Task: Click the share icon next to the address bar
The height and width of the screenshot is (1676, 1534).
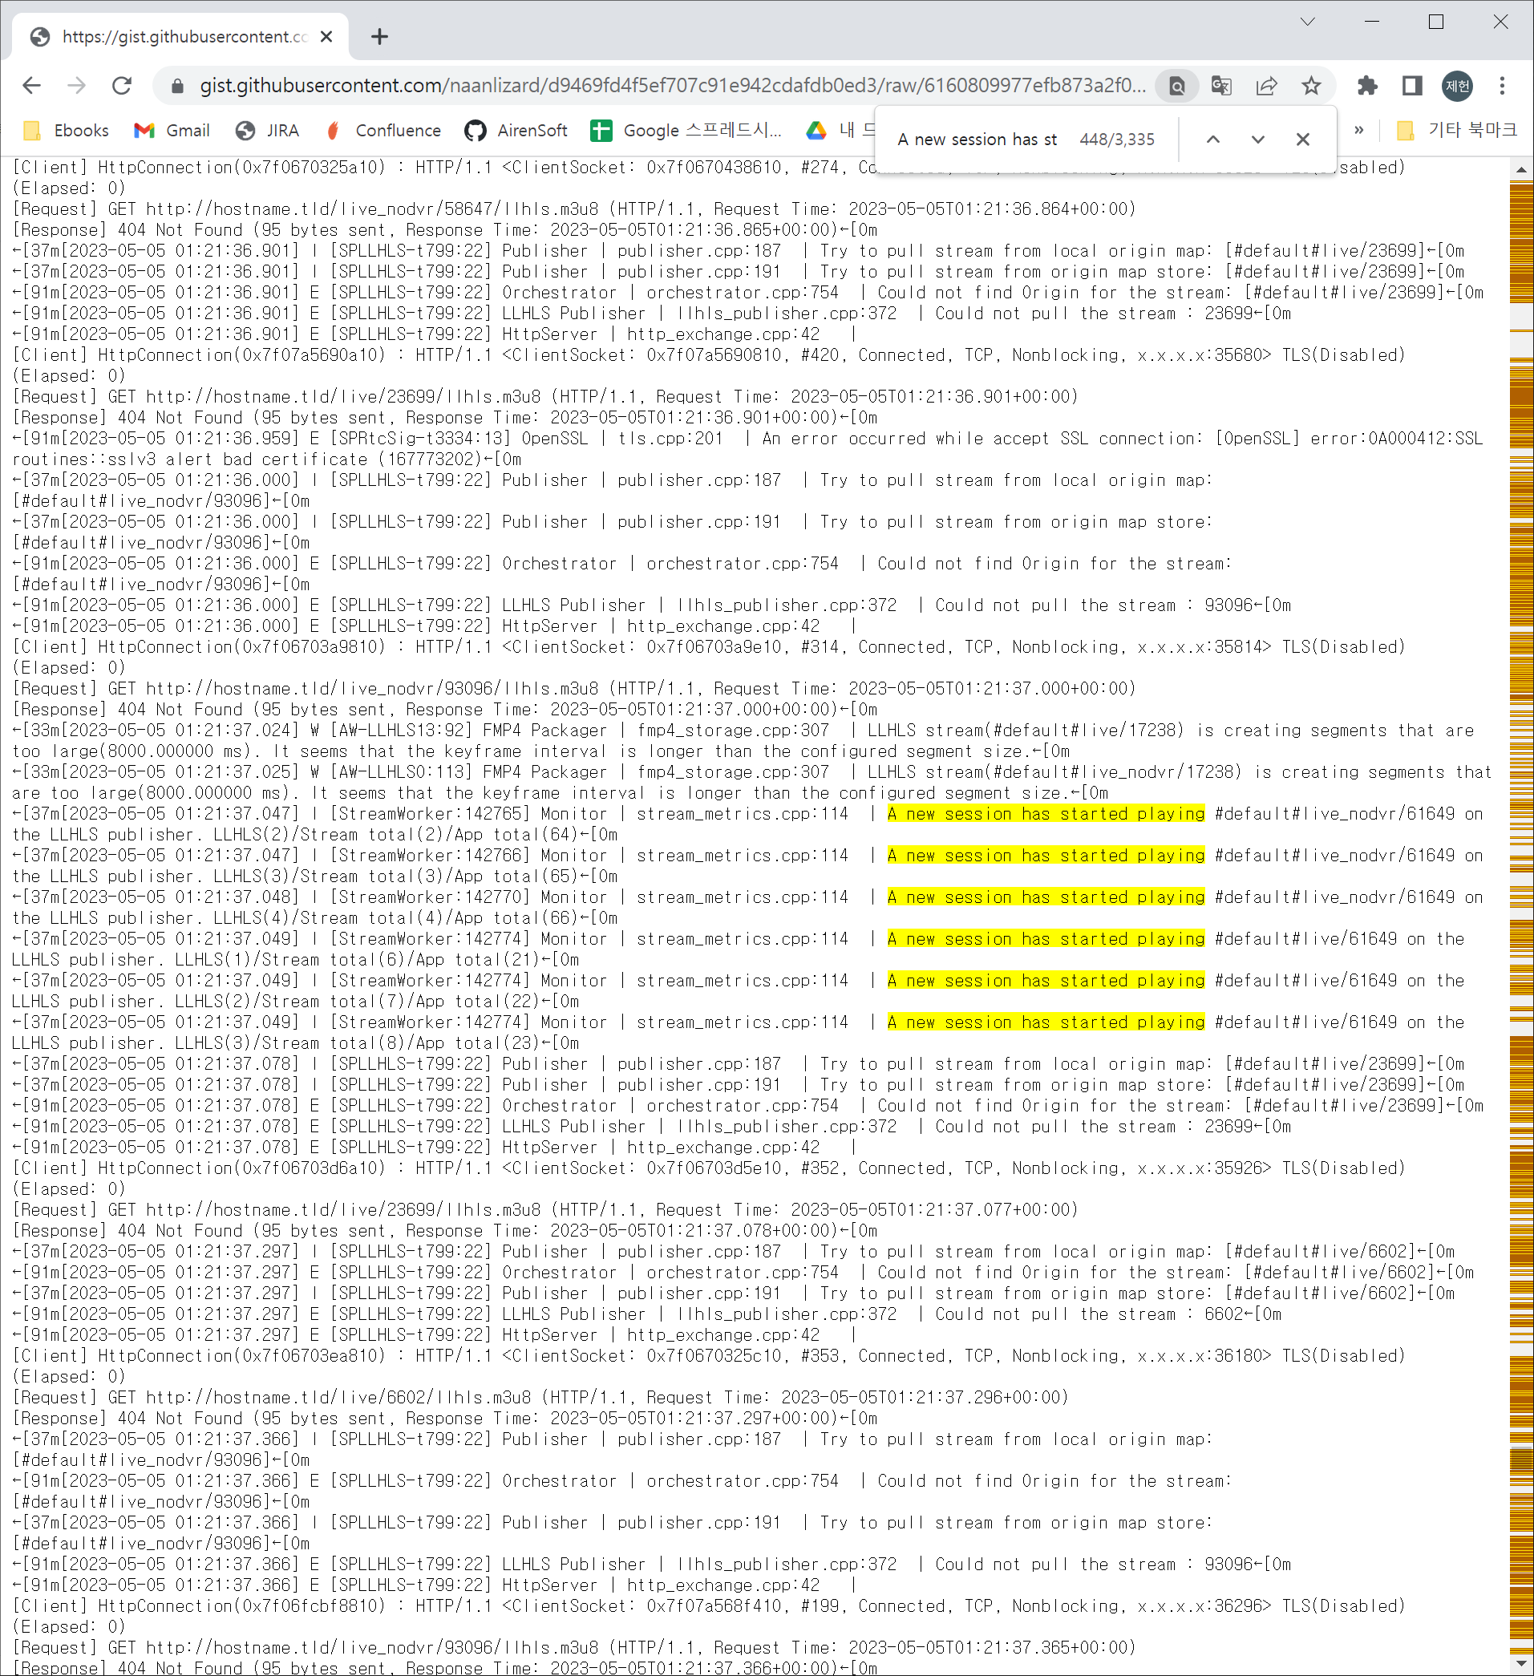Action: click(x=1266, y=86)
